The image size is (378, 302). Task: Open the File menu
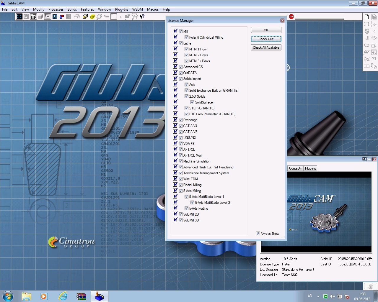pos(5,9)
